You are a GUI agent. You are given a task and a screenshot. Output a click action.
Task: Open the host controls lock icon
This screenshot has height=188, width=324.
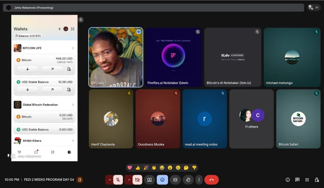click(317, 180)
